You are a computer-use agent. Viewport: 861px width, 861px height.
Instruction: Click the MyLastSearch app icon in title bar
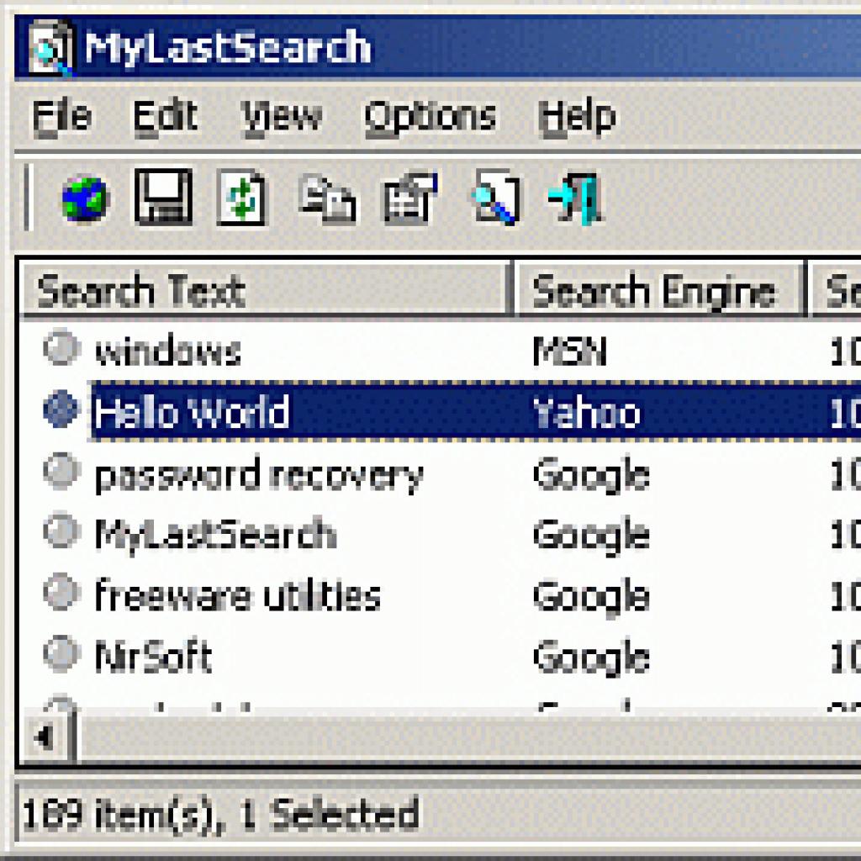tap(50, 47)
